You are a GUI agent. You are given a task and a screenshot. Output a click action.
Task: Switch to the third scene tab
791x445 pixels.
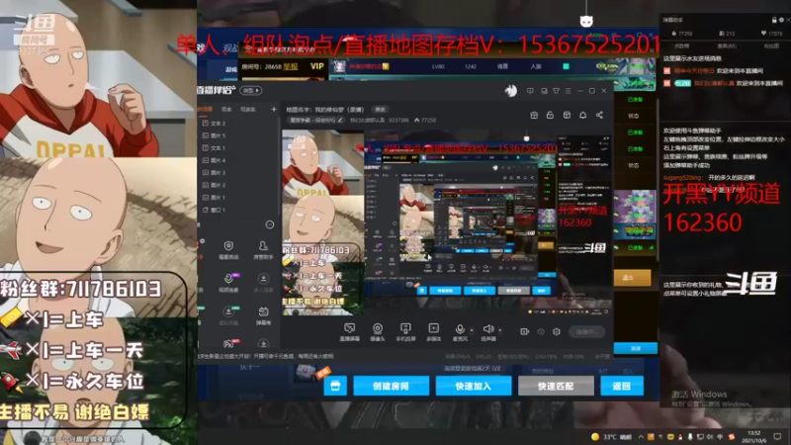click(x=248, y=109)
